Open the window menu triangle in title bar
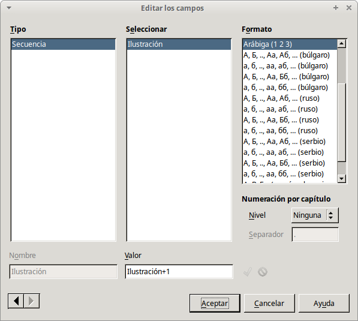The width and height of the screenshot is (358, 321). pyautogui.click(x=9, y=8)
